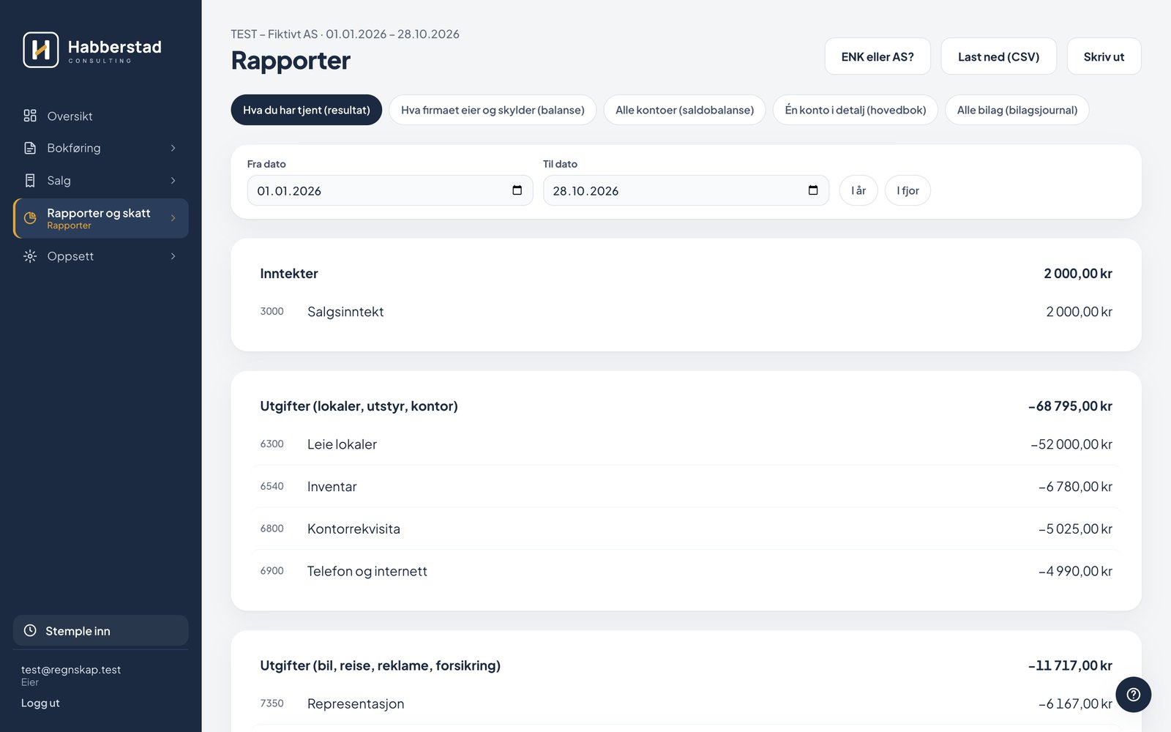1171x732 pixels.
Task: Click the Til dato date field
Action: pos(686,190)
